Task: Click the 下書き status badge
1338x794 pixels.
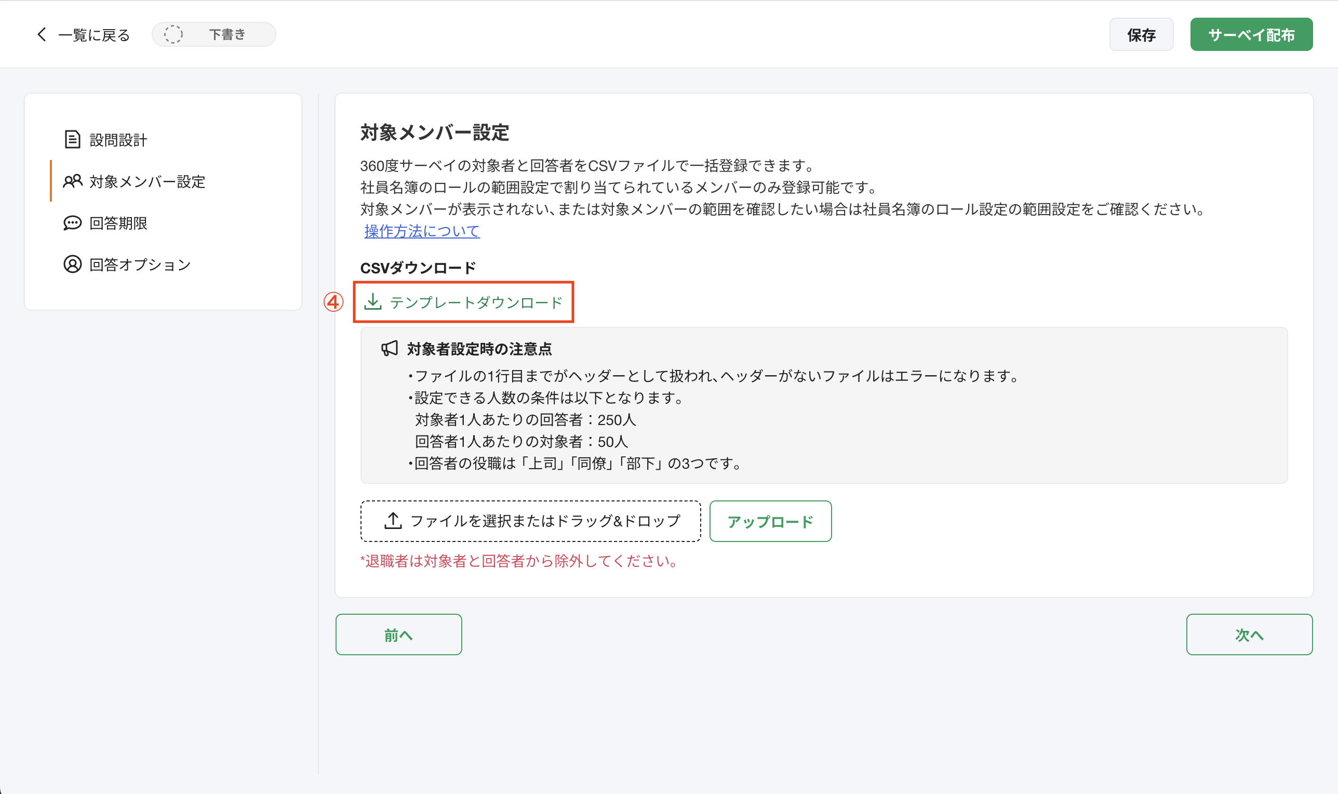Action: (x=213, y=34)
